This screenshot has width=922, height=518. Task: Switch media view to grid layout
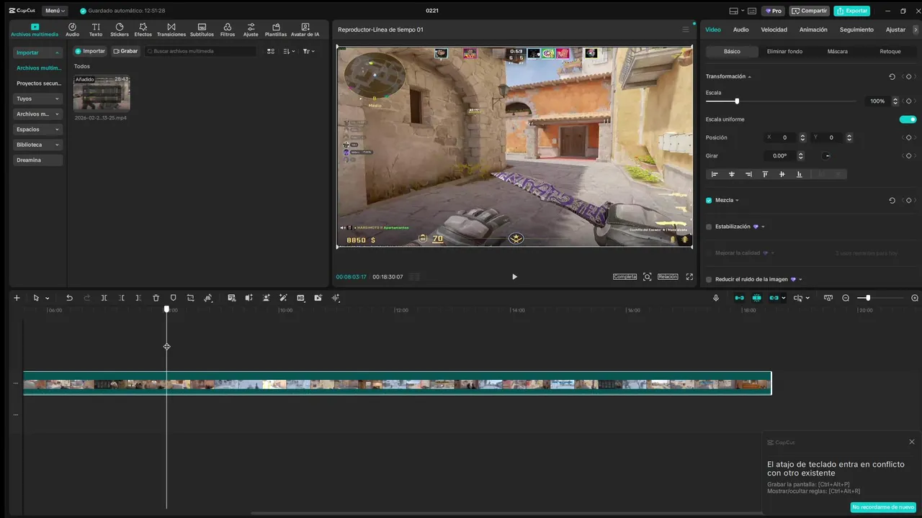point(271,51)
